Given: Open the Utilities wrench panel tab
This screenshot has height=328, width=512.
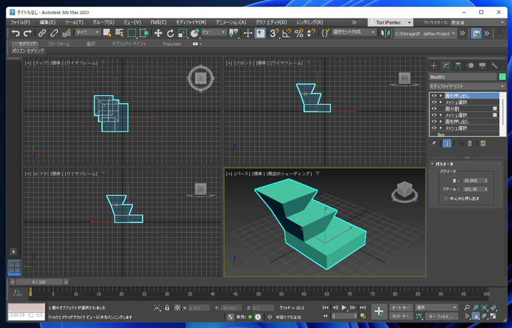Looking at the screenshot, I should (x=494, y=66).
